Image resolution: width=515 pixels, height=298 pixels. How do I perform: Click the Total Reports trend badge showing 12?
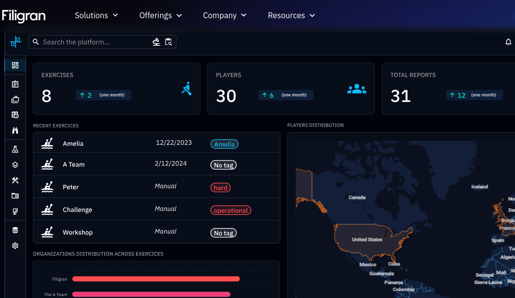475,95
